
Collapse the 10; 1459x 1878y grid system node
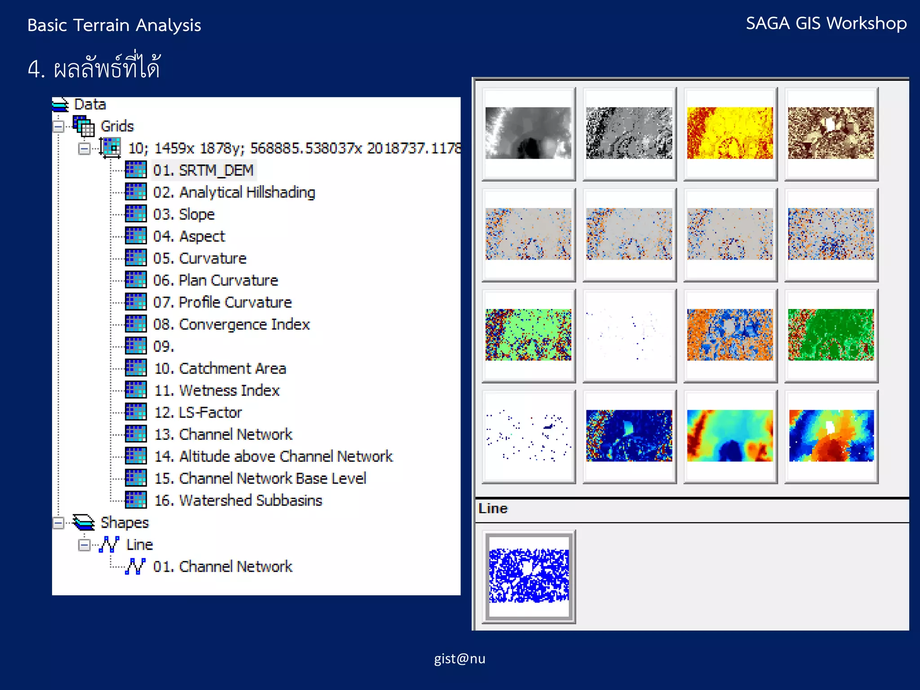84,149
